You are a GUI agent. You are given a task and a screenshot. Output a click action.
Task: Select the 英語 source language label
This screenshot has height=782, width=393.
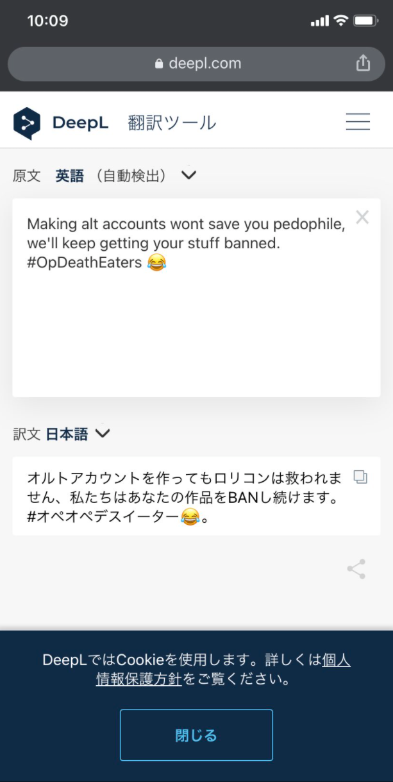click(x=69, y=175)
